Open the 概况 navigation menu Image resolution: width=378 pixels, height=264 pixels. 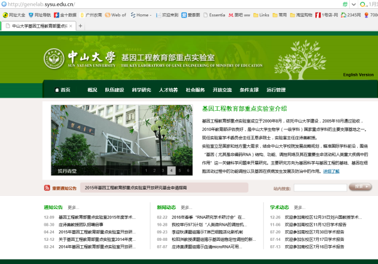pos(92,90)
